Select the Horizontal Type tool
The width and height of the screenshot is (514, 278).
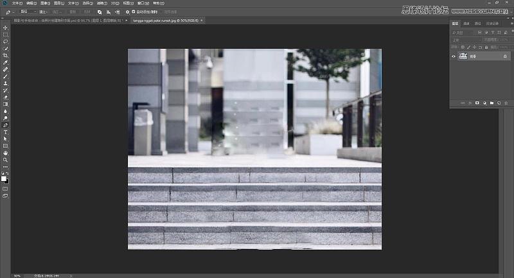(5, 132)
